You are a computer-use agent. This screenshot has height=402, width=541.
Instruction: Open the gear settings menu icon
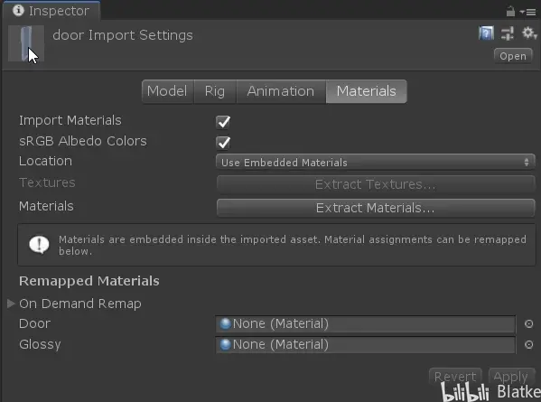click(x=529, y=33)
